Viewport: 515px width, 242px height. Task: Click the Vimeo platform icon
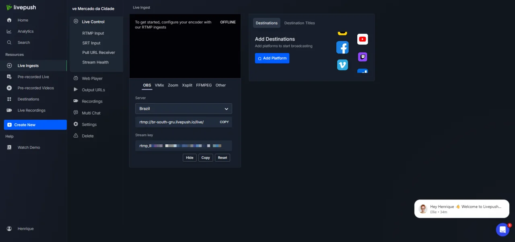tap(342, 65)
